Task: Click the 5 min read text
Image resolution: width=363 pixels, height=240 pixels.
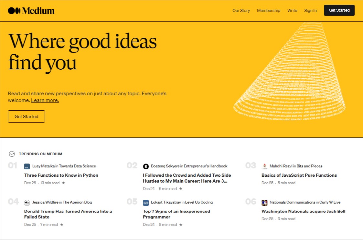Action: (x=286, y=183)
